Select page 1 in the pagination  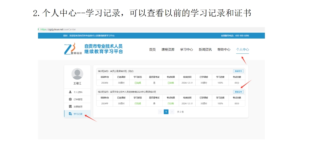coord(166,112)
